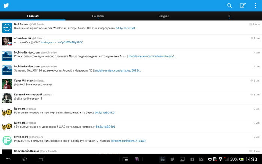This screenshot has height=164, width=262.
Task: Open the screenshot capture icon in the navigation bar
Action: 125,159
